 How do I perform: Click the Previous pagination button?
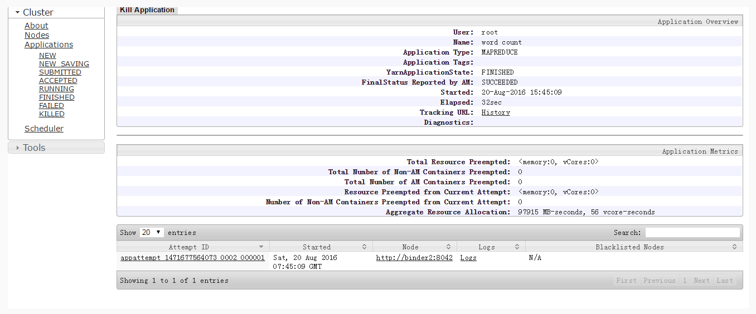659,281
